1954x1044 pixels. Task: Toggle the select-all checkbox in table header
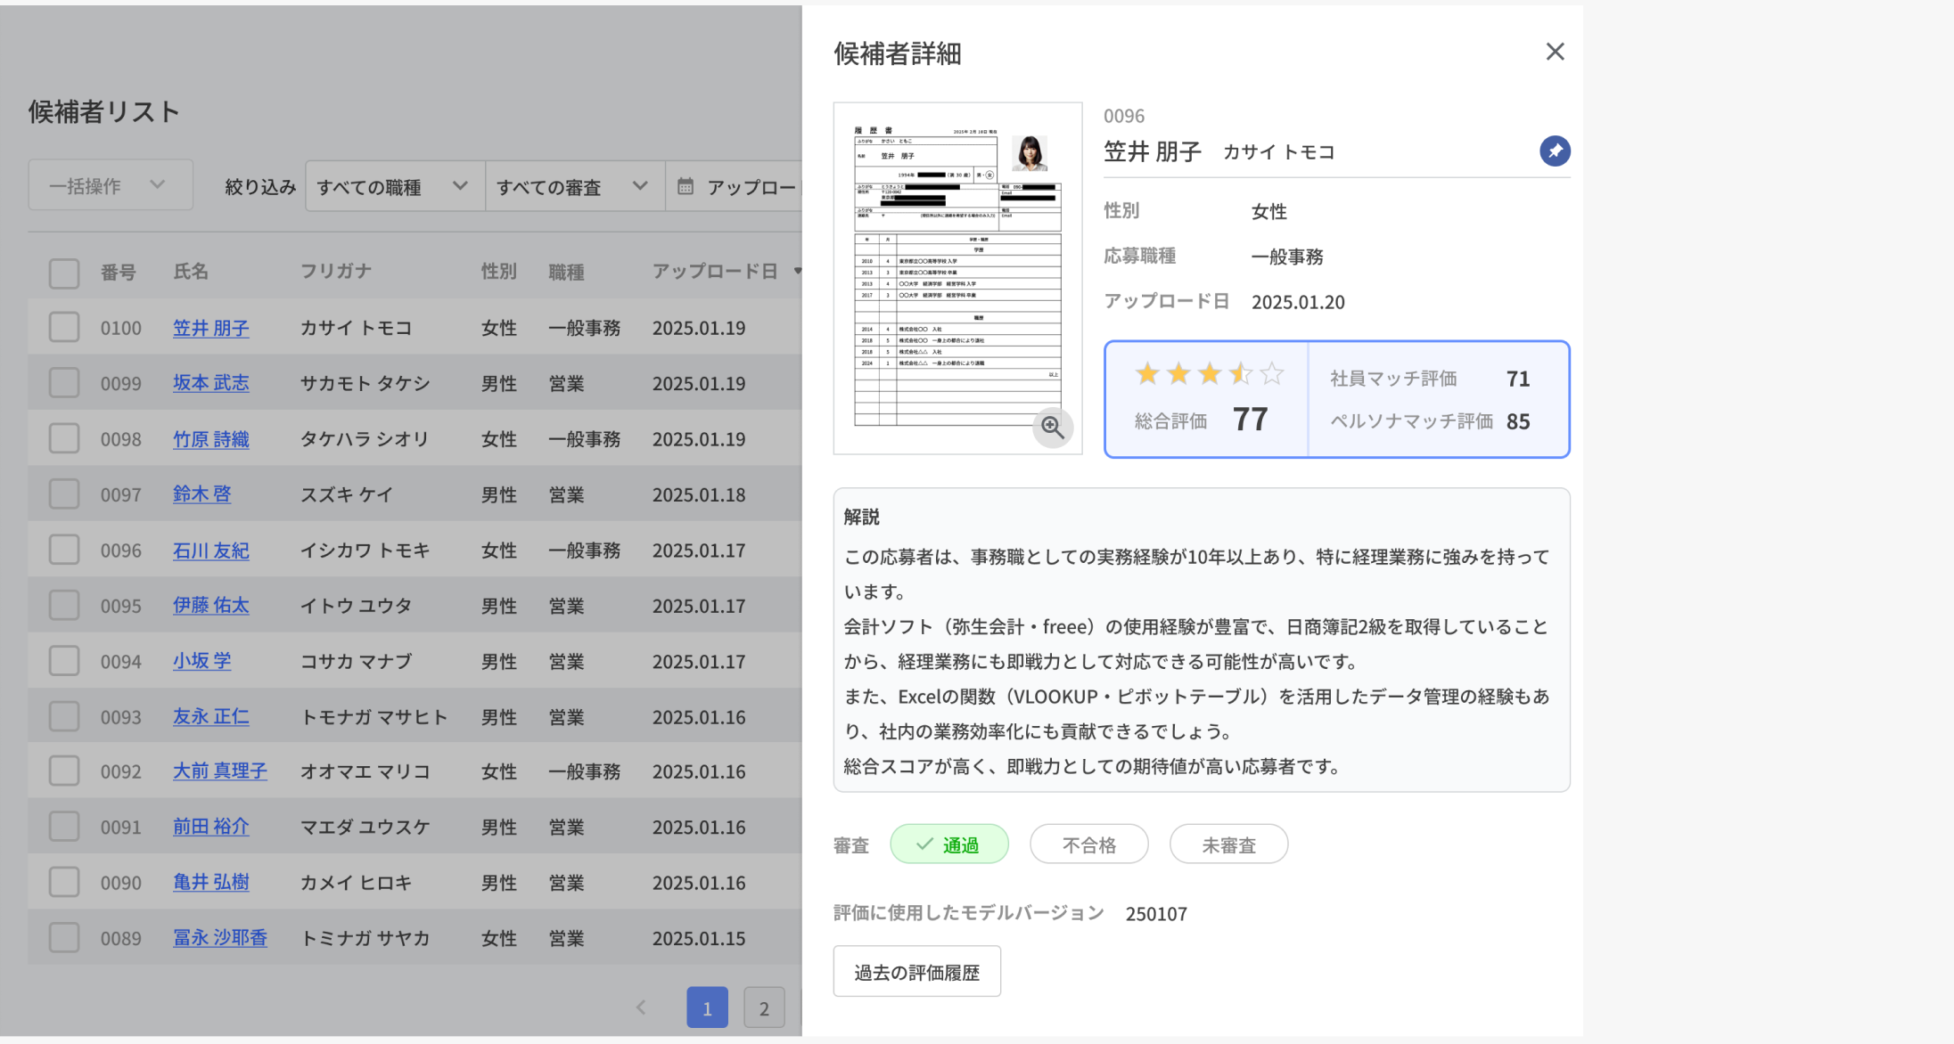point(63,273)
